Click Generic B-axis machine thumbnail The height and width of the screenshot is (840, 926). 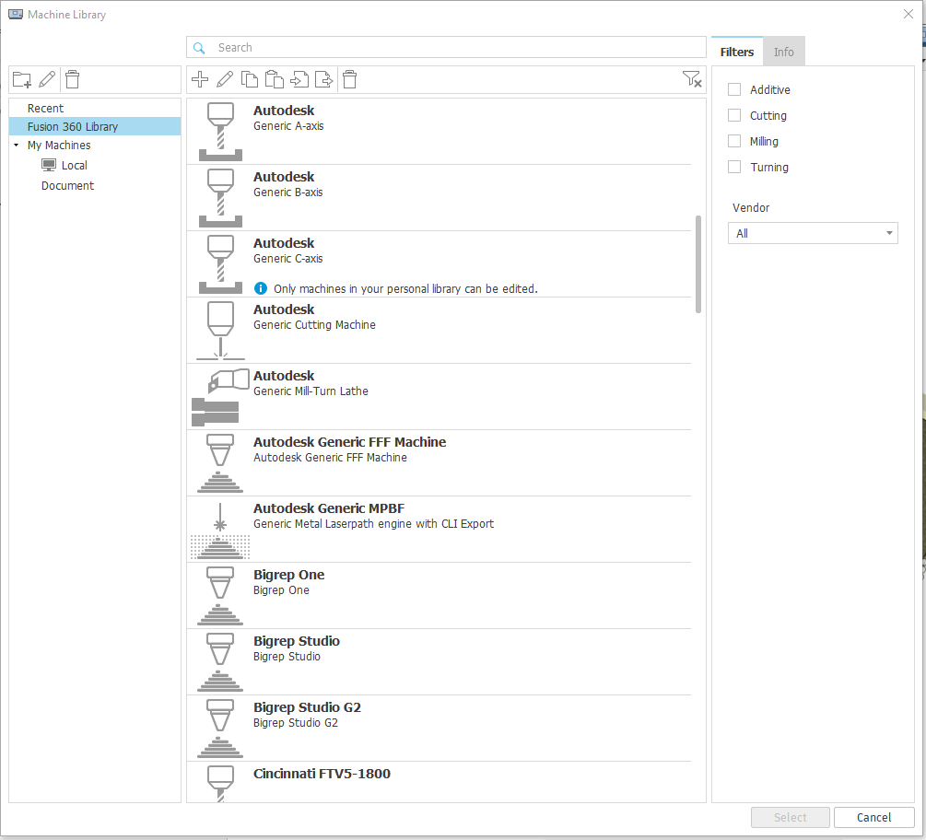(x=220, y=198)
